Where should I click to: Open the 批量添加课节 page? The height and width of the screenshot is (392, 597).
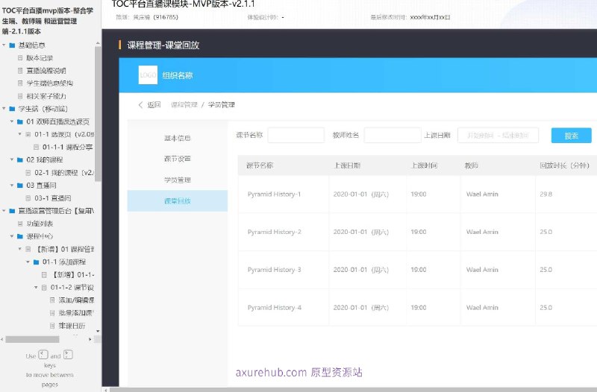[76, 313]
